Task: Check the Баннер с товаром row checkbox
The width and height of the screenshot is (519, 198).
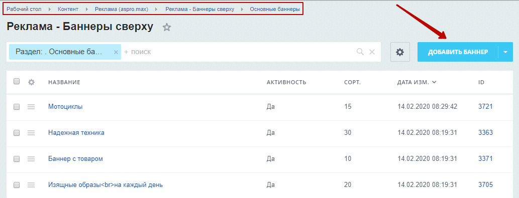Action: coord(17,159)
